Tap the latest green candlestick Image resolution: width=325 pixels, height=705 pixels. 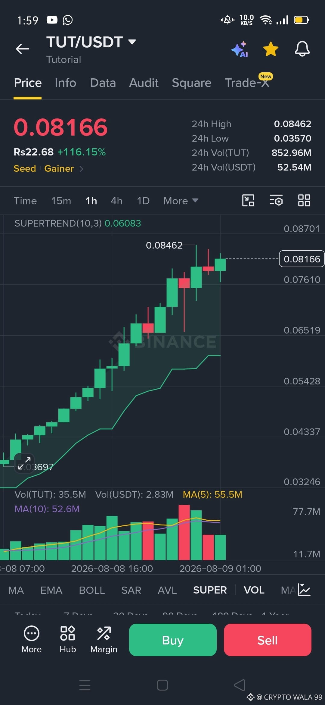click(x=220, y=265)
